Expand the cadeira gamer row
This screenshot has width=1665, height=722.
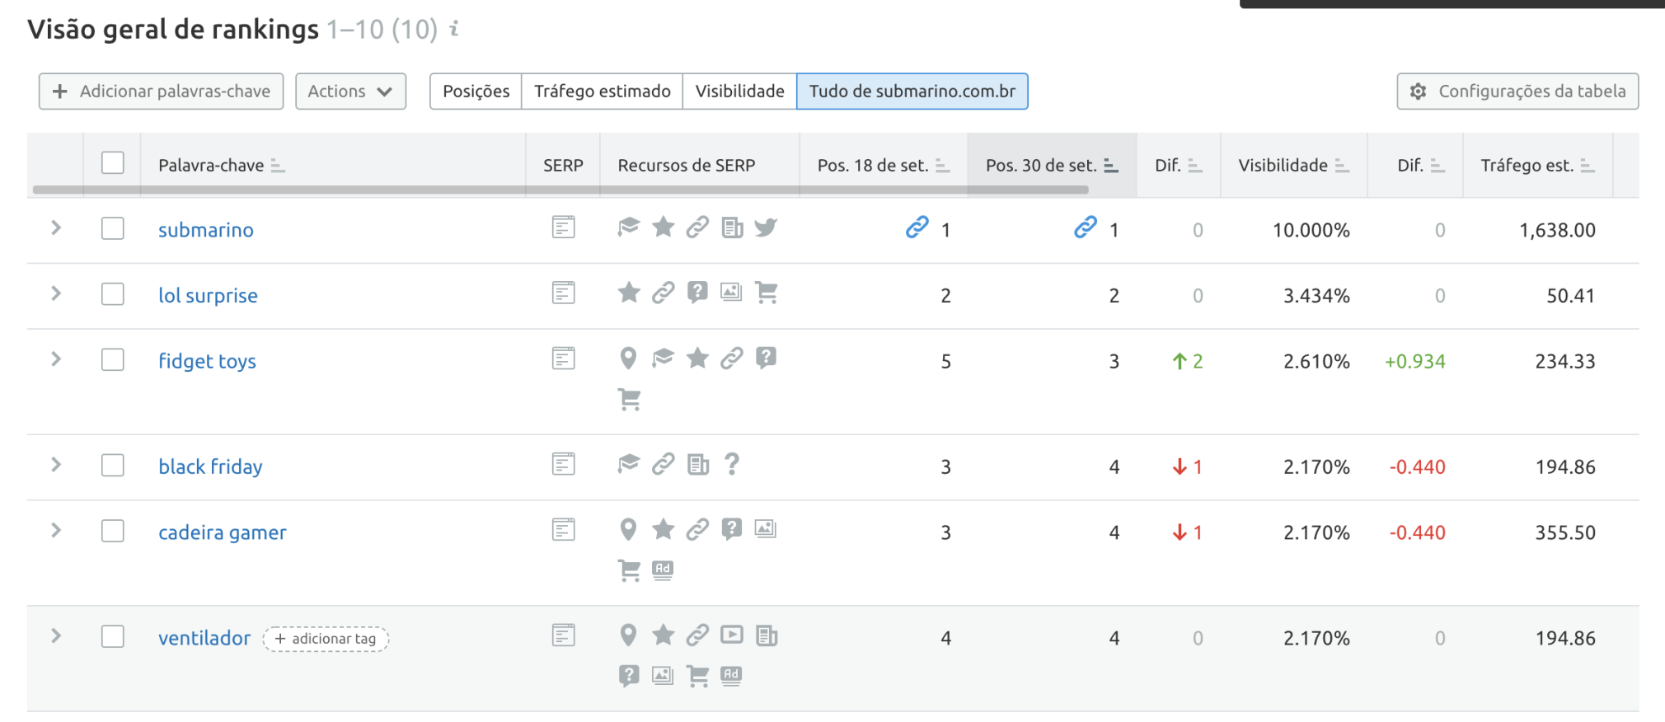pyautogui.click(x=56, y=530)
